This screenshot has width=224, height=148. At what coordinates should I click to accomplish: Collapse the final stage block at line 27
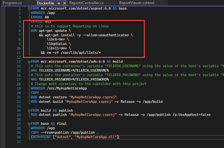coord(29,123)
